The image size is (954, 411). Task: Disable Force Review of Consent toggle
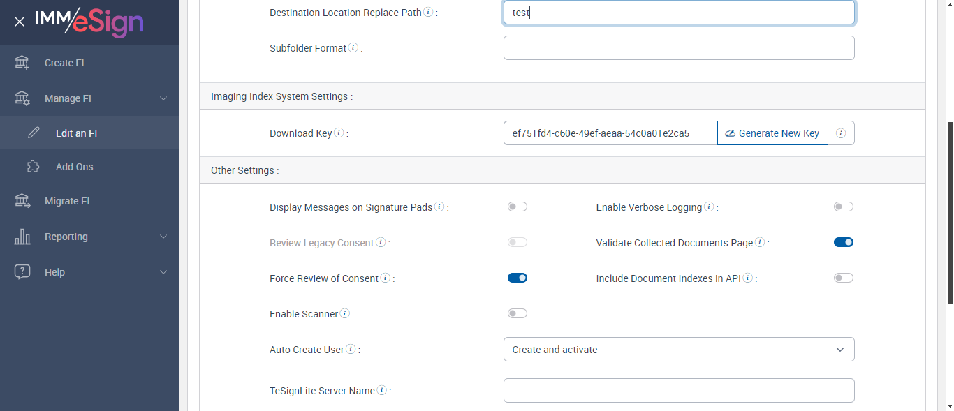click(x=517, y=278)
